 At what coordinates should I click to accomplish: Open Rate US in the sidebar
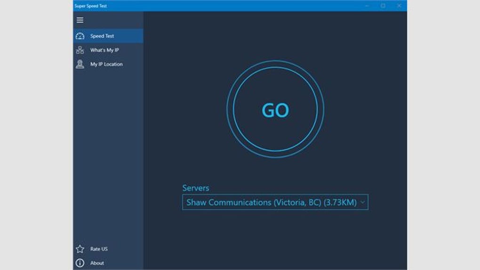(108, 249)
